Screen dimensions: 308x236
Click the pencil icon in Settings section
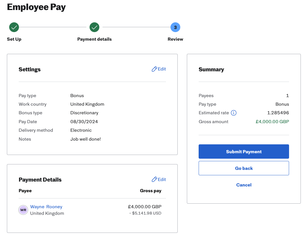154,69
